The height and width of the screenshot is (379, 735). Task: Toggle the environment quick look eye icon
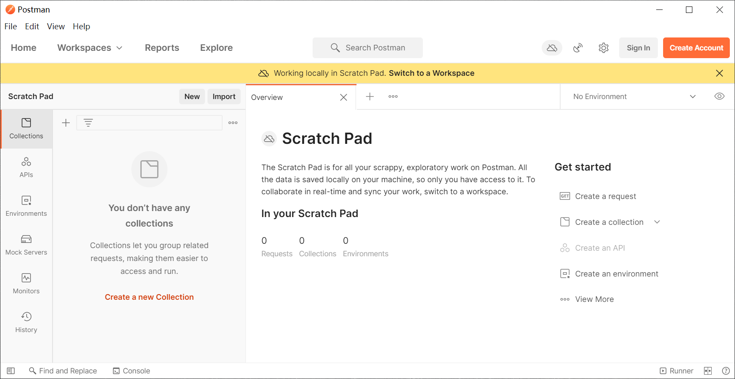(x=719, y=96)
